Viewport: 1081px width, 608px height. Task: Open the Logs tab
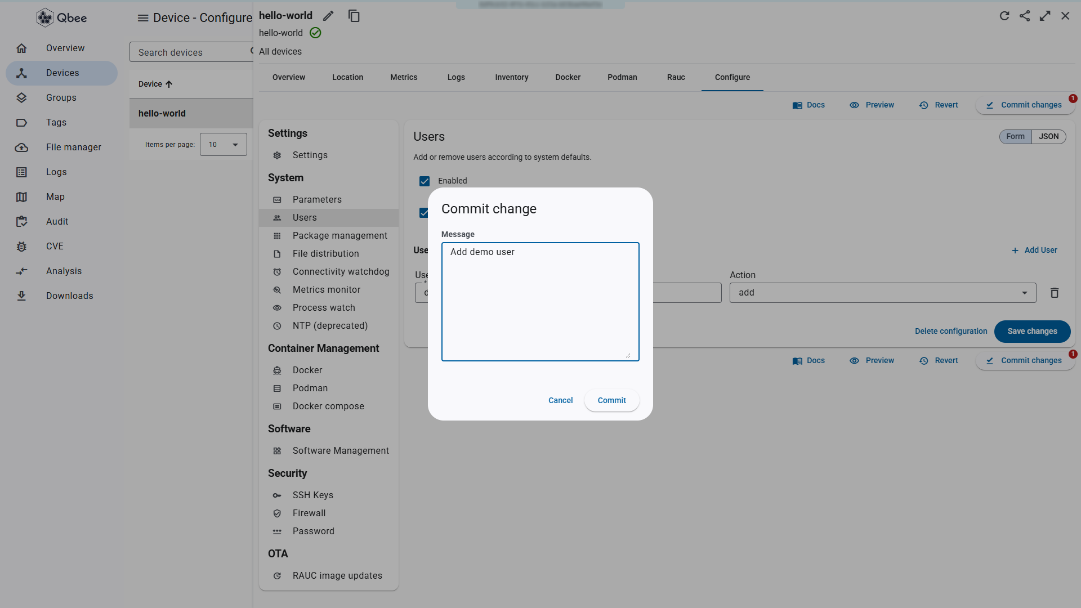pyautogui.click(x=457, y=78)
